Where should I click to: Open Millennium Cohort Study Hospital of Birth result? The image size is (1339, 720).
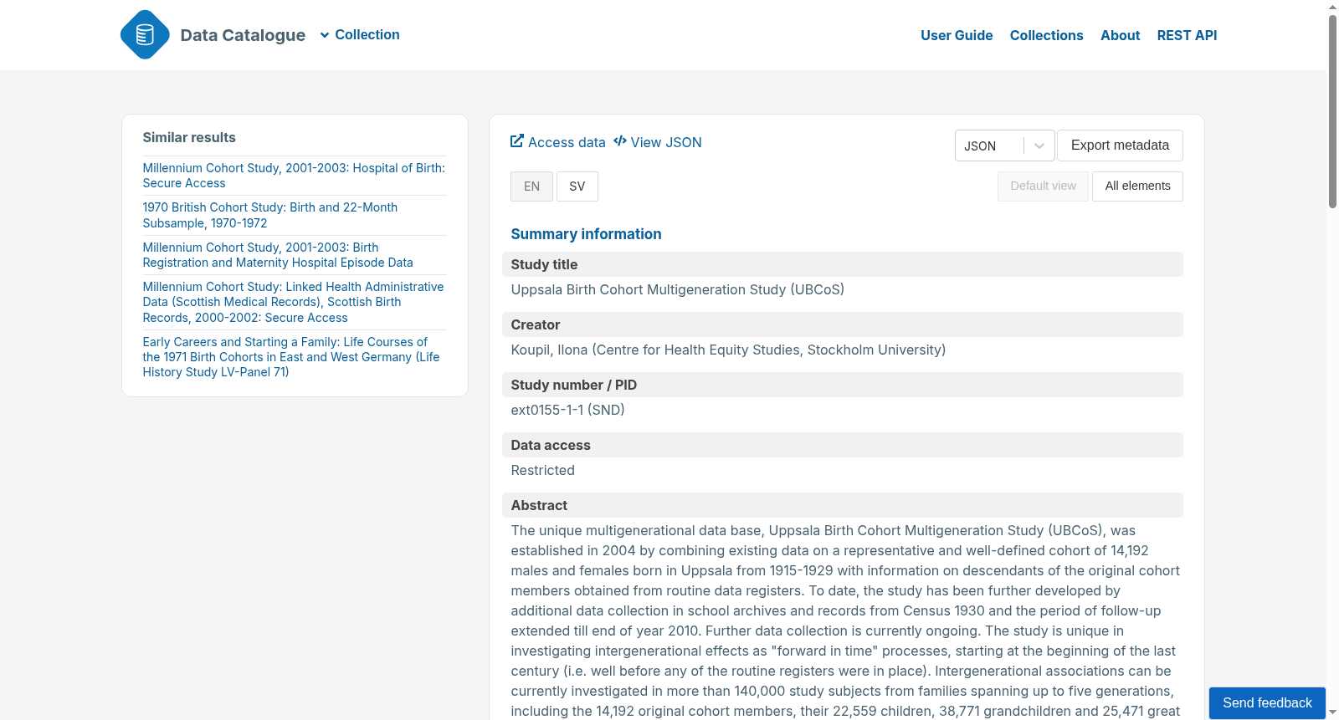click(294, 176)
